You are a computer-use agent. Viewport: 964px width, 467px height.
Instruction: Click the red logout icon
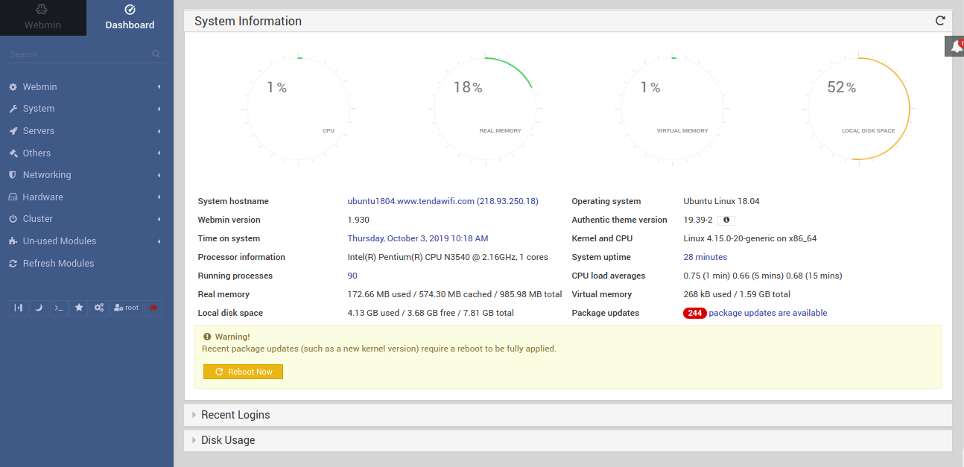click(153, 308)
